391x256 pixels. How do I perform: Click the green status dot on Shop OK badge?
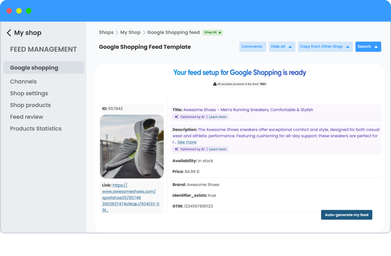[x=220, y=32]
